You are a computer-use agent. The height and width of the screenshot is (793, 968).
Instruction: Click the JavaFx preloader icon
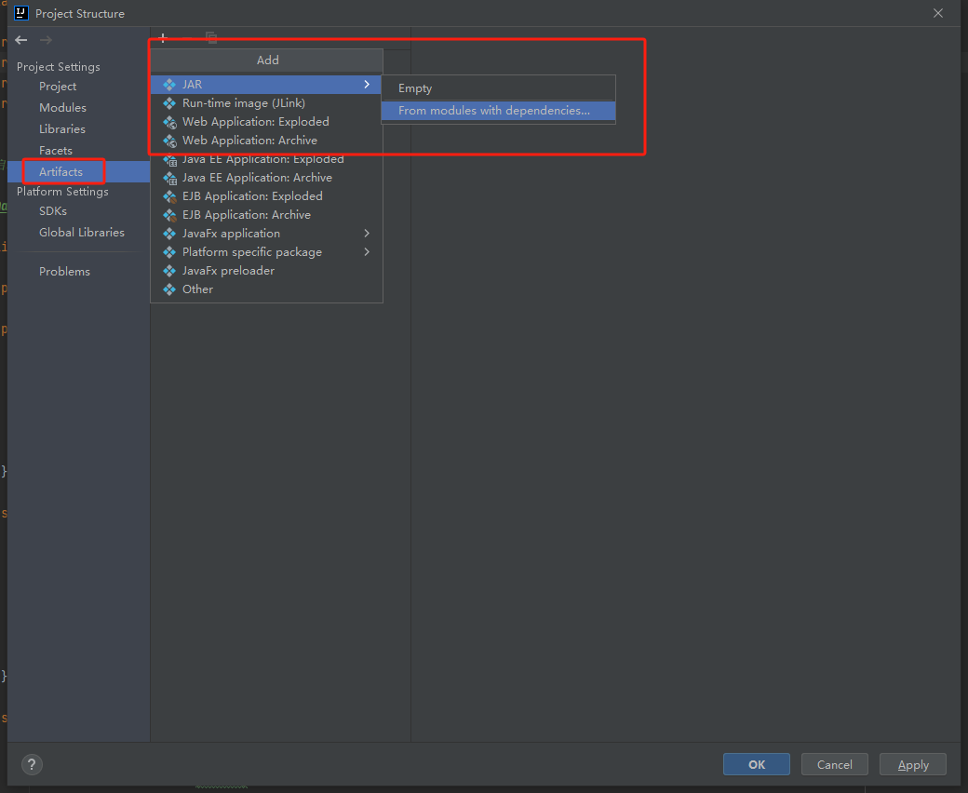(x=169, y=270)
